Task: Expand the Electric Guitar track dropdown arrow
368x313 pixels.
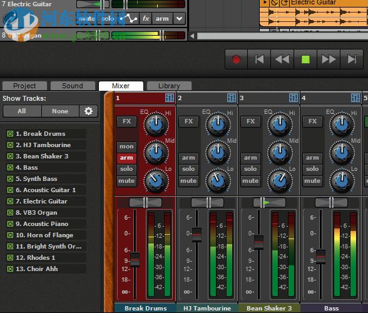Action: point(179,18)
